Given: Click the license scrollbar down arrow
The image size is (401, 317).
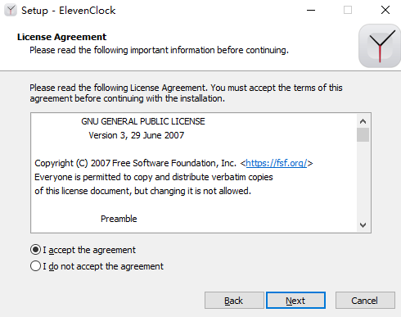Looking at the screenshot, I should tap(363, 225).
